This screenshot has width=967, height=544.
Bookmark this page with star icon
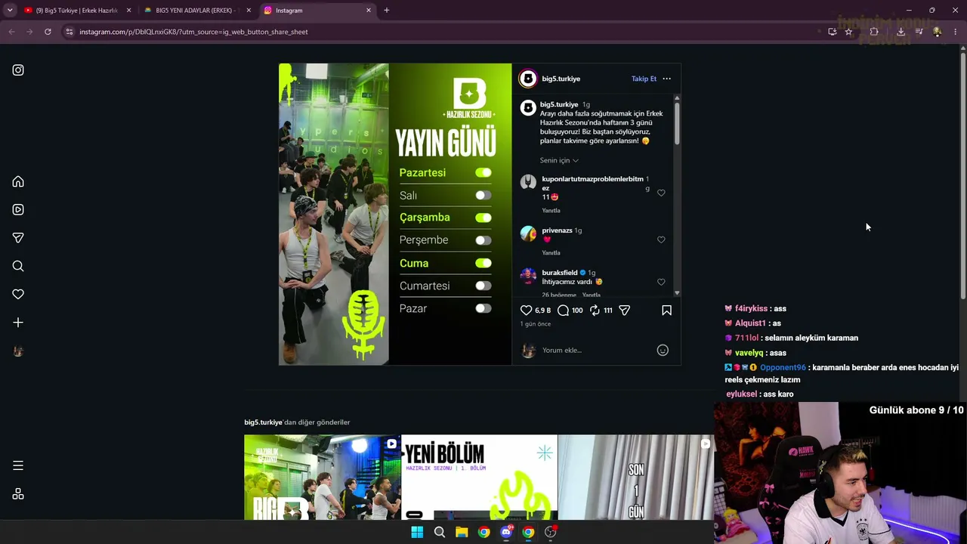coord(848,32)
